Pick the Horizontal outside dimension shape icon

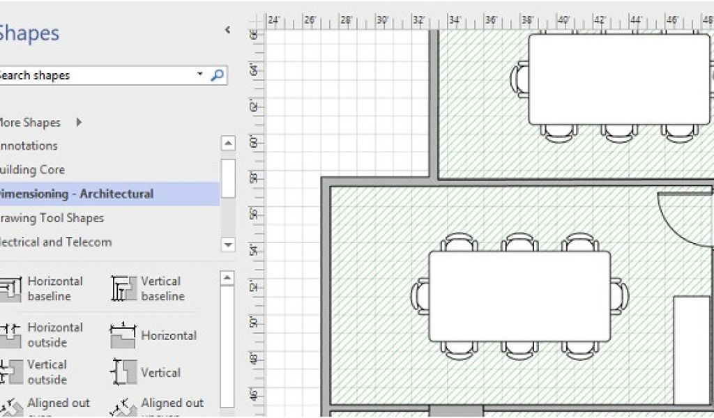[10, 335]
